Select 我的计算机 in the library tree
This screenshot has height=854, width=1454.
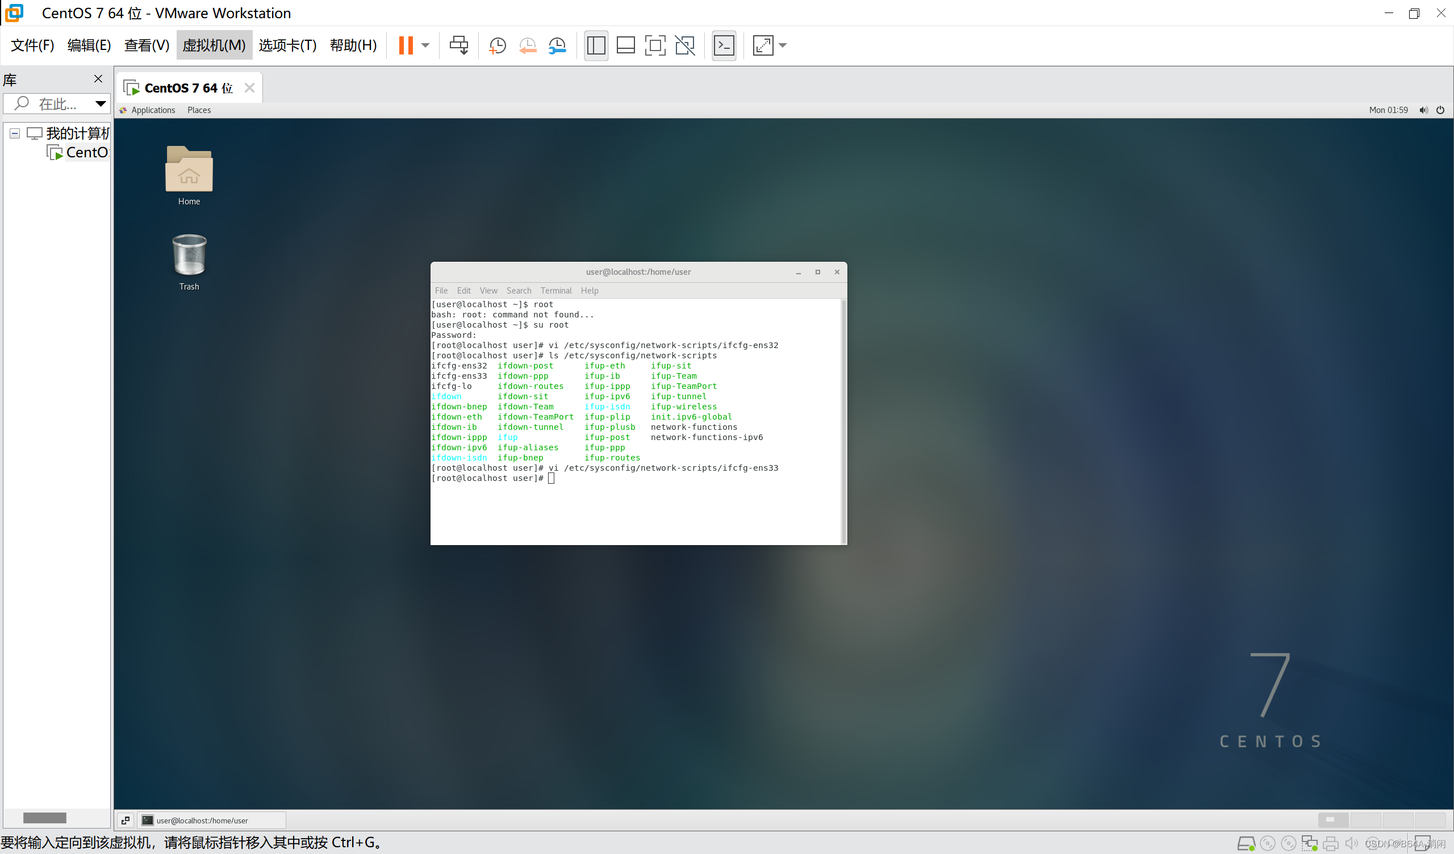tap(68, 133)
